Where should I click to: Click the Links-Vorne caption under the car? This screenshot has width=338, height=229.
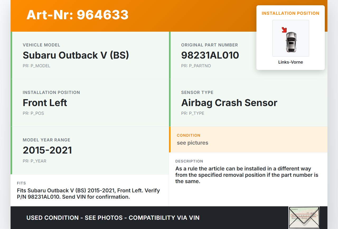point(290,62)
